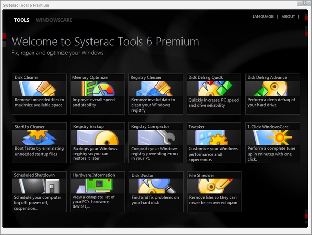
Task: Switch to the WINDOWSCARE tab
Action: coord(54,20)
